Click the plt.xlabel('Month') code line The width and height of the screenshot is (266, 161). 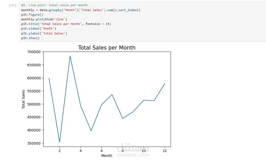38,29
